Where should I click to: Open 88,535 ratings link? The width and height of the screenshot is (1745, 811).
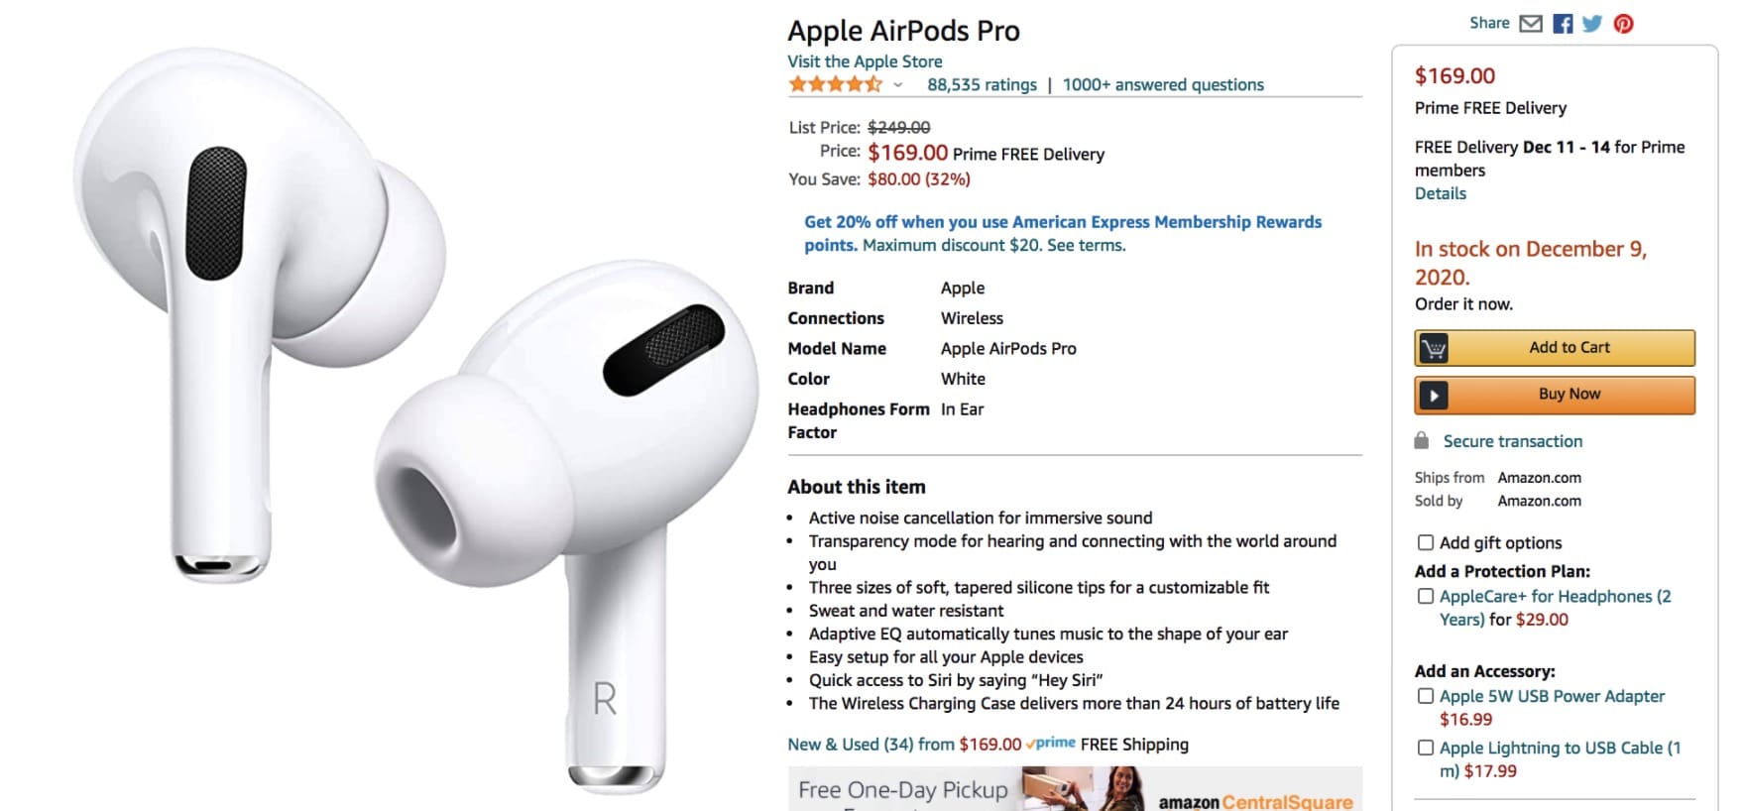(982, 85)
